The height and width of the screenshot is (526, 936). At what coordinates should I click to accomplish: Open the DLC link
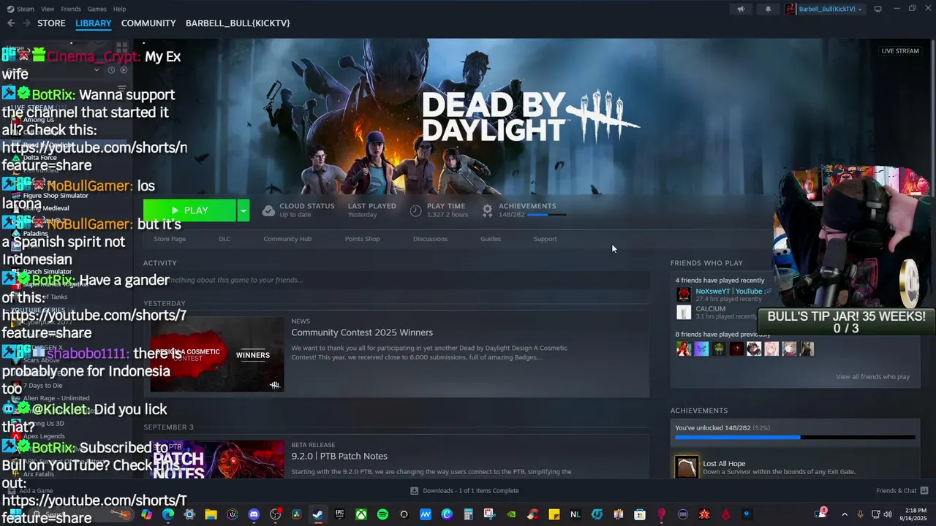[224, 239]
